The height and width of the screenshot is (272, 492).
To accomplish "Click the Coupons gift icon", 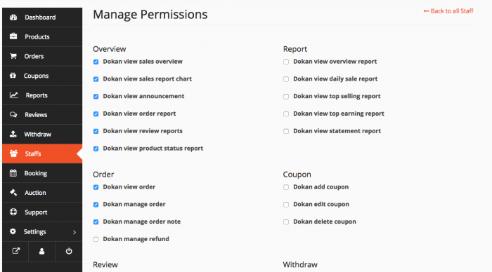I will (x=13, y=76).
